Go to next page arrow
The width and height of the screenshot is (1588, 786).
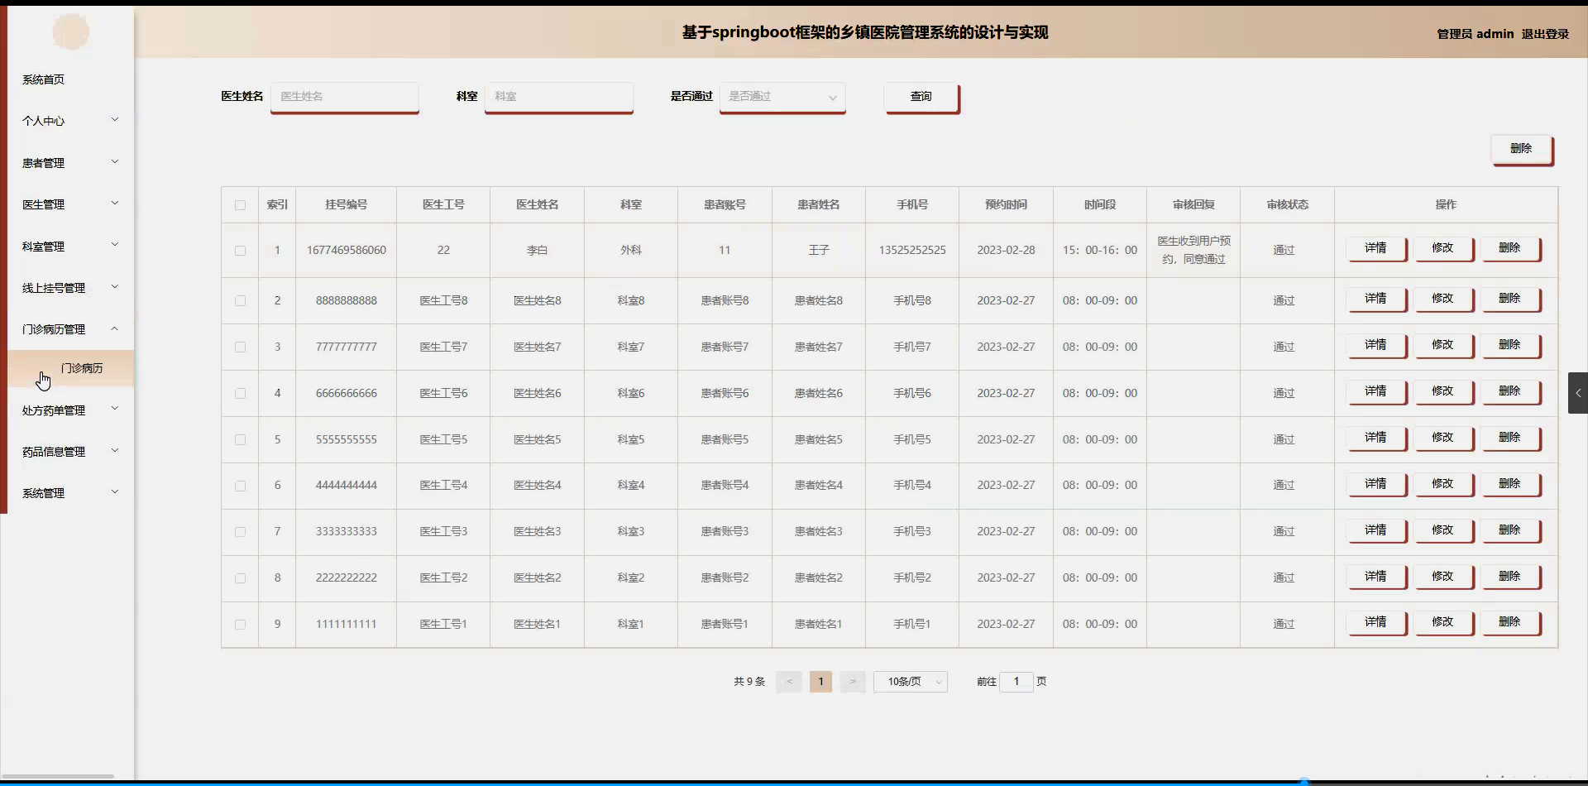[853, 682]
